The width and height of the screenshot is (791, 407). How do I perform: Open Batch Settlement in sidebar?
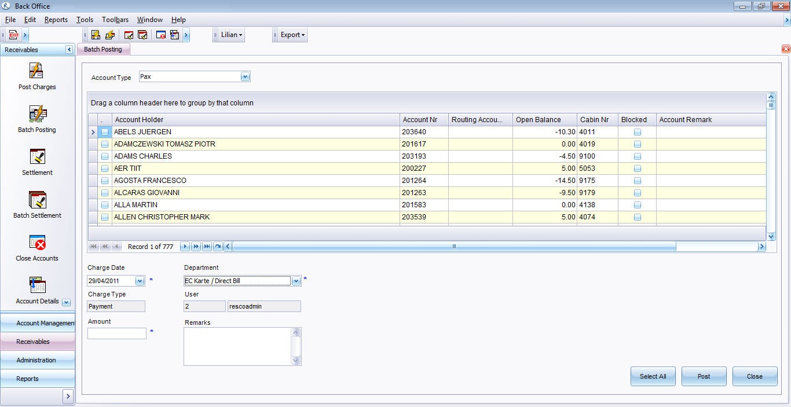coord(37,204)
